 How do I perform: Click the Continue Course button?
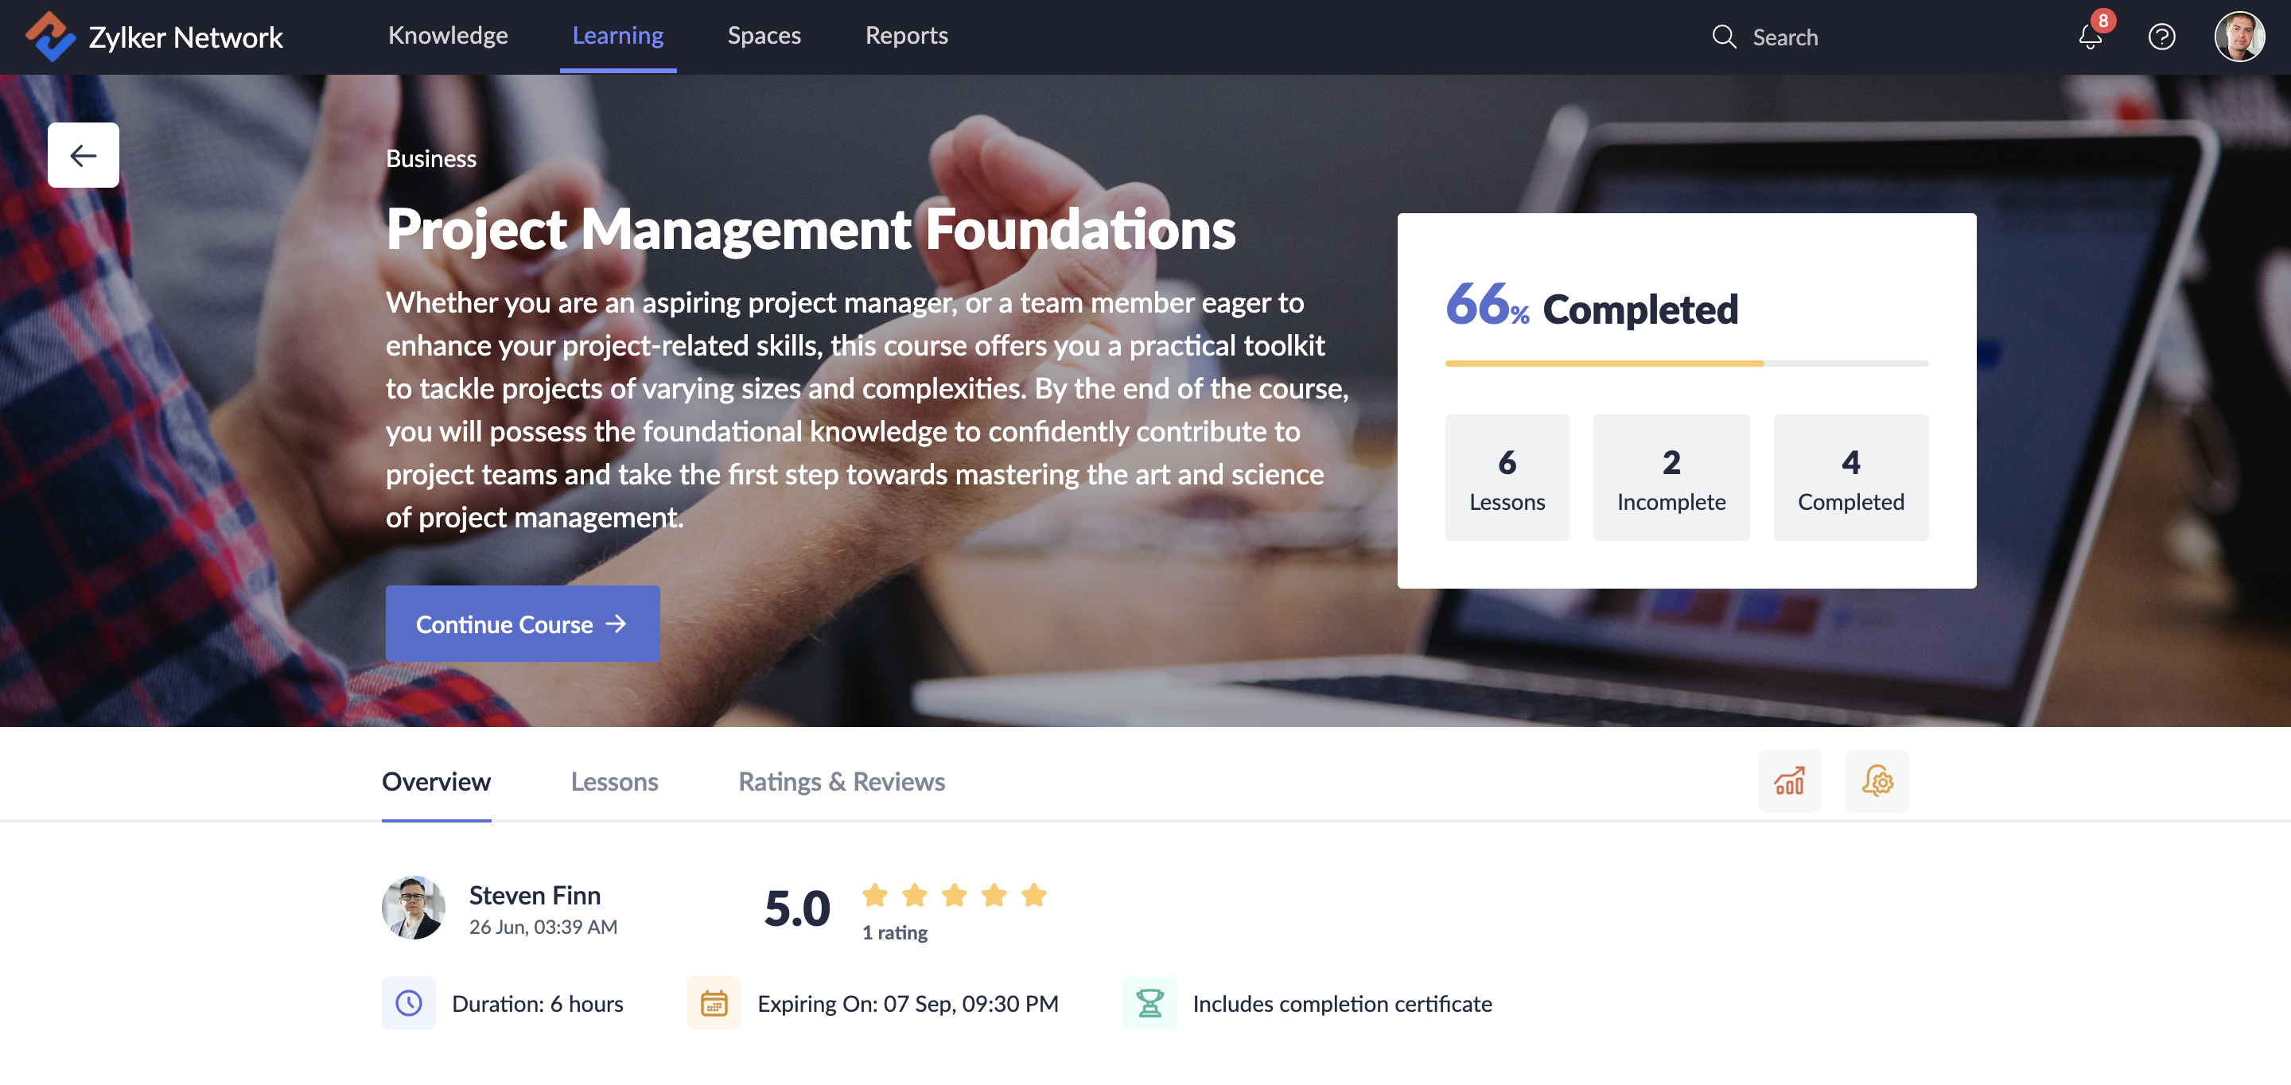pos(523,624)
